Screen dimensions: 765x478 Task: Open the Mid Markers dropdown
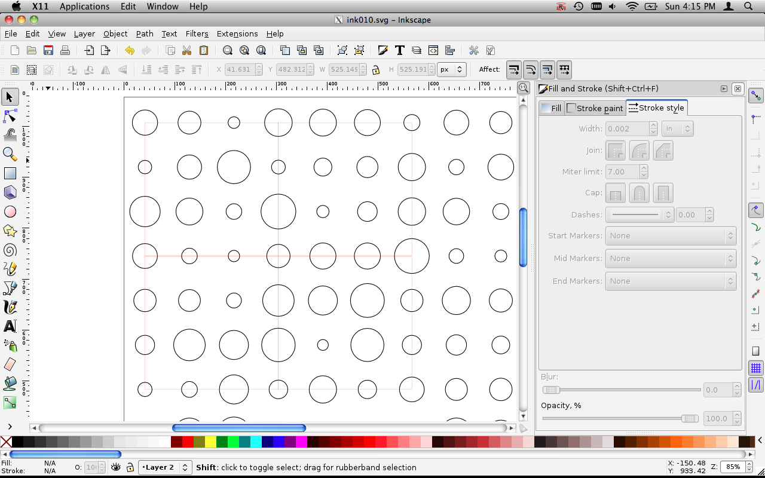coord(671,258)
